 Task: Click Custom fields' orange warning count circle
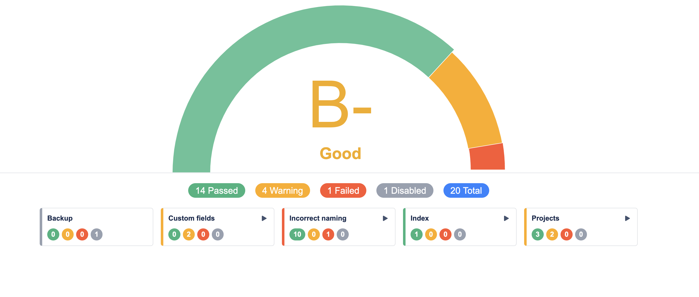pyautogui.click(x=189, y=234)
